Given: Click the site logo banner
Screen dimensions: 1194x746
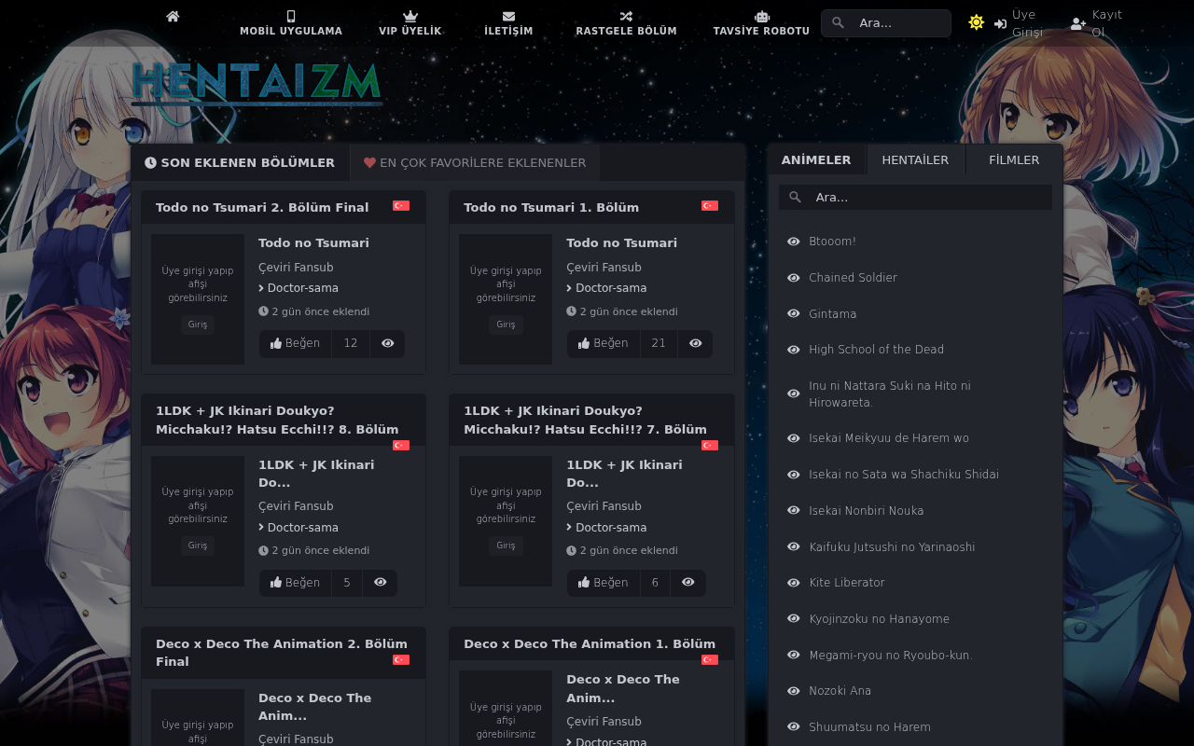Looking at the screenshot, I should (257, 84).
